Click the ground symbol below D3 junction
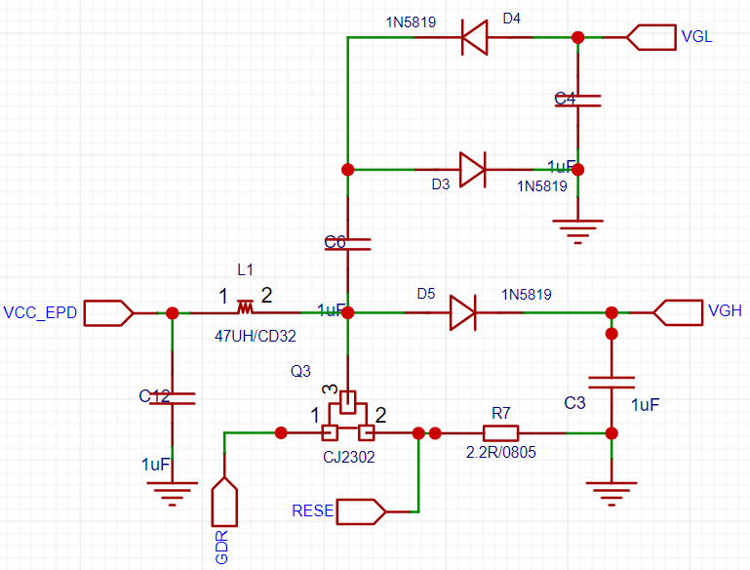The height and width of the screenshot is (570, 750). click(x=577, y=231)
